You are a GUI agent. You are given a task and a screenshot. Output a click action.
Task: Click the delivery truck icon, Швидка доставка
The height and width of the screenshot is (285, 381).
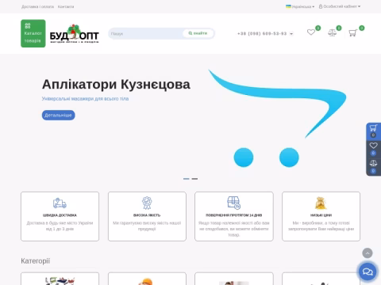(x=60, y=203)
